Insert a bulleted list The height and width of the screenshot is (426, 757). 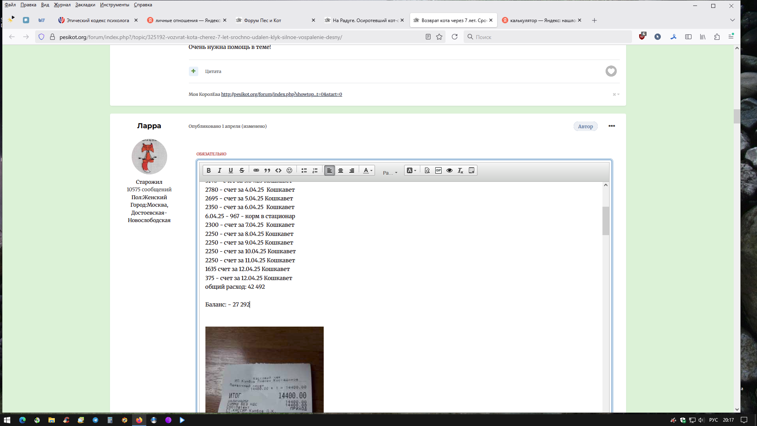(x=304, y=170)
